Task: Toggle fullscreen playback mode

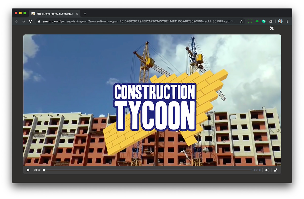Action: 276,170
